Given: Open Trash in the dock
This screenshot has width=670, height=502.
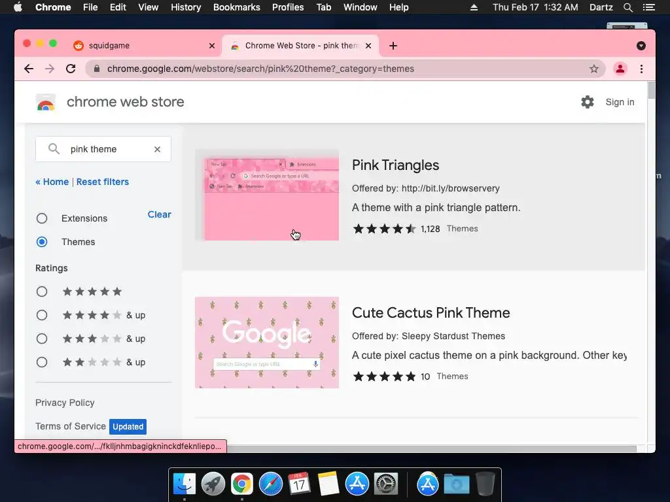Looking at the screenshot, I should [x=485, y=484].
